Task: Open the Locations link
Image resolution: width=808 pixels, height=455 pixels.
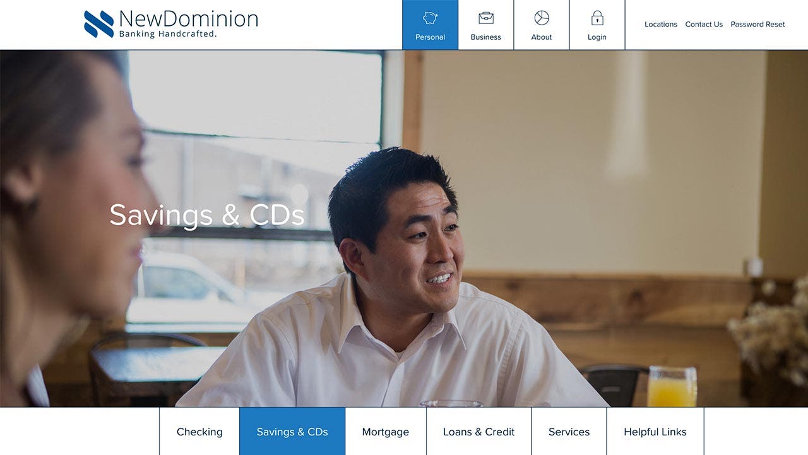Action: [x=661, y=25]
